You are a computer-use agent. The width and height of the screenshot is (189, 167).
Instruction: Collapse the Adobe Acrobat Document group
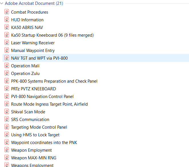coord(2,3)
